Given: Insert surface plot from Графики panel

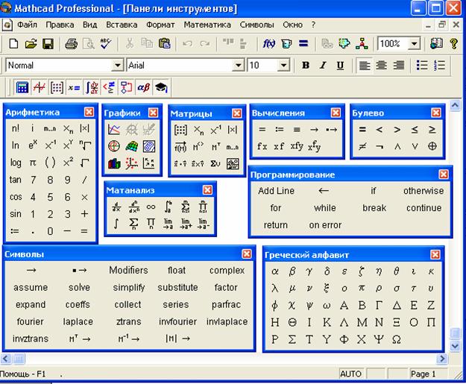Looking at the screenshot, I should (x=132, y=146).
